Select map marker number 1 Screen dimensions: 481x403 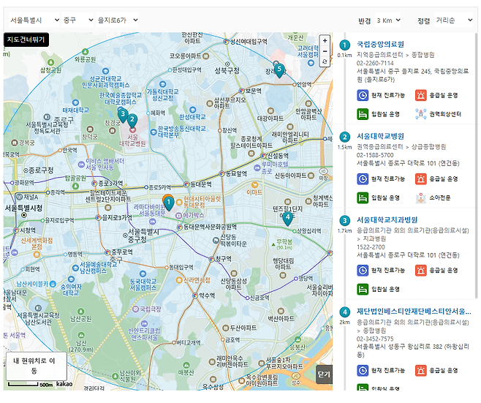click(x=169, y=203)
